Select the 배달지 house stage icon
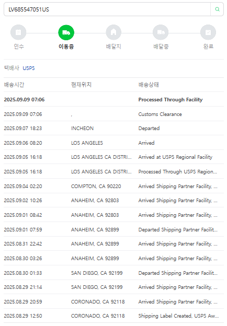Image resolution: width=227 pixels, height=326 pixels. pos(113,32)
